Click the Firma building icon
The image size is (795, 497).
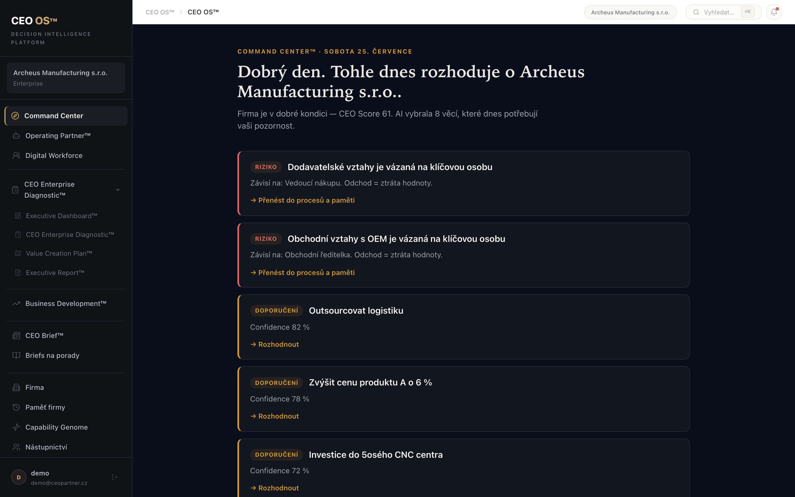16,387
